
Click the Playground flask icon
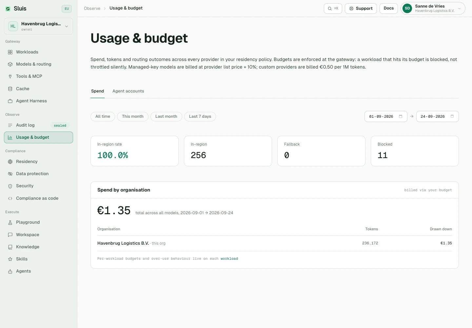10,222
